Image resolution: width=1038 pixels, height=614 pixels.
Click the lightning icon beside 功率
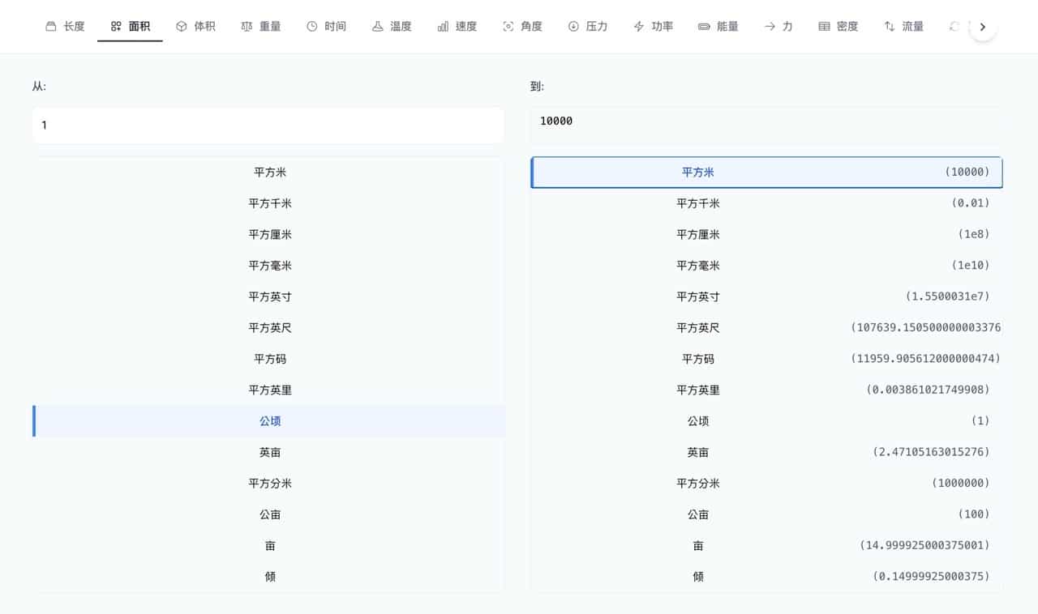tap(639, 27)
